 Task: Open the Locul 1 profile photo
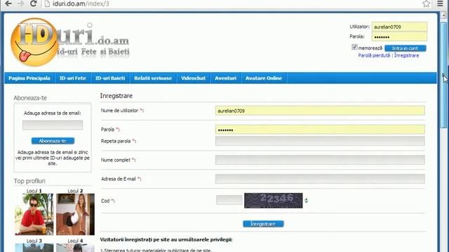pos(34,214)
